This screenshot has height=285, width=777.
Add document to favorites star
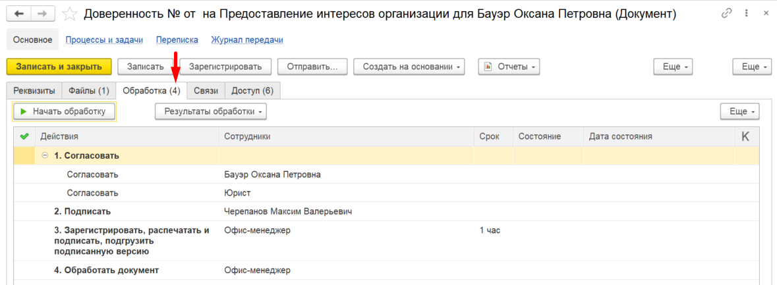(x=69, y=14)
